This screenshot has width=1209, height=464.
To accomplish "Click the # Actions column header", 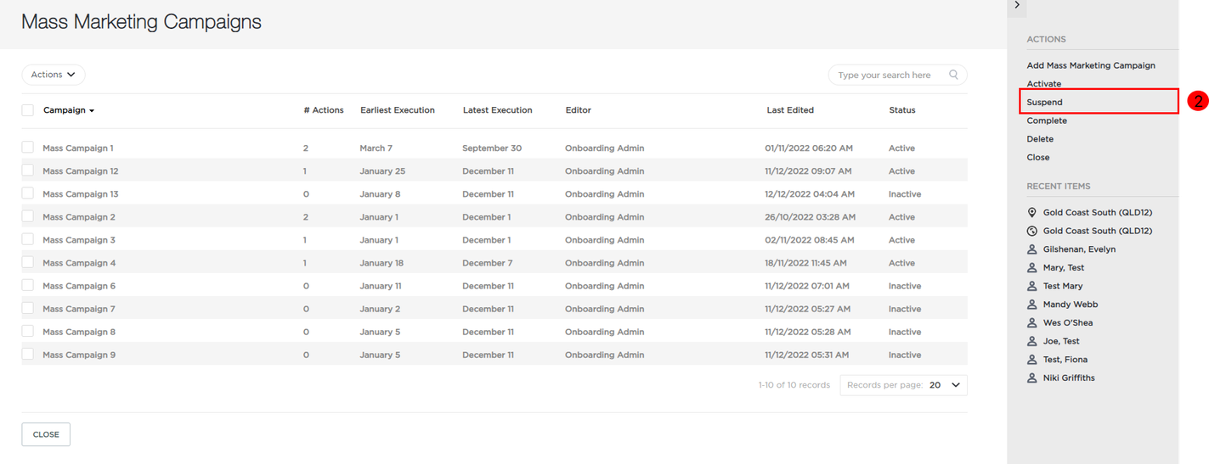I will 324,110.
